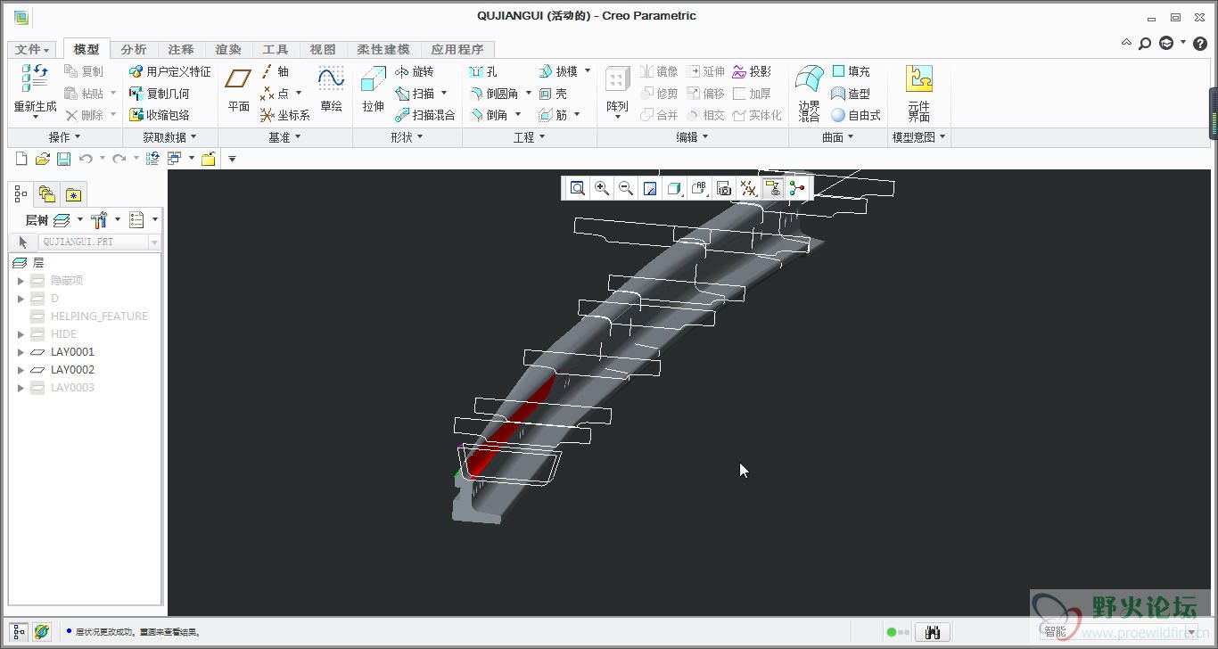Open the 造型 (Style) tool
Image resolution: width=1218 pixels, height=649 pixels.
coord(851,93)
